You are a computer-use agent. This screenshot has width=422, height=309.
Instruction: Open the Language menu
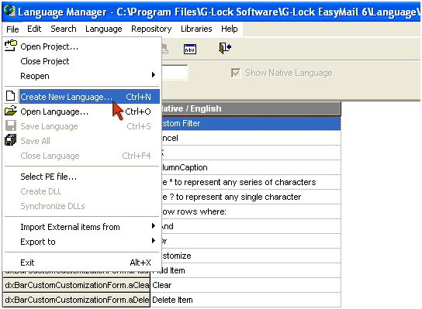pyautogui.click(x=104, y=29)
